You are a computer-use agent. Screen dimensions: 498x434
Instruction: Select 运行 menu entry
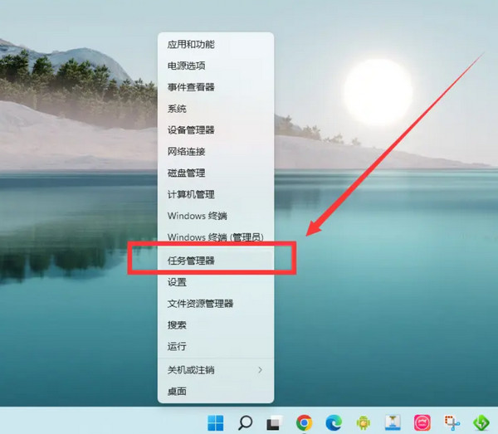(216, 346)
